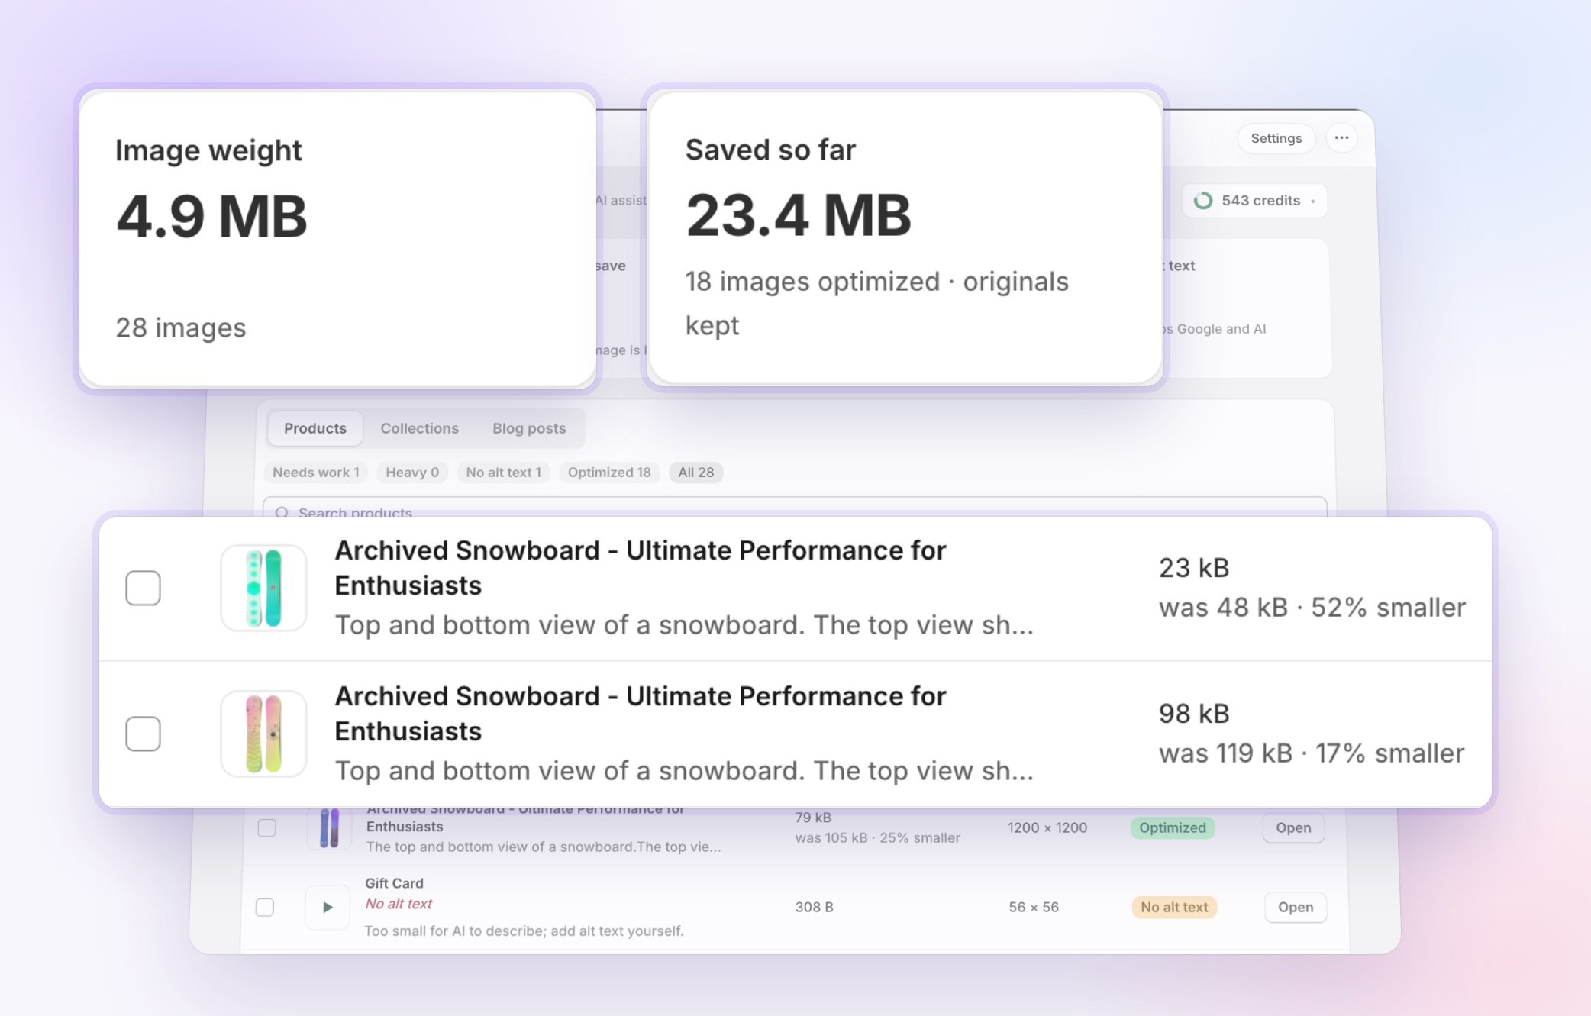Click the red 'No alt text' italic label
1591x1016 pixels.
click(x=399, y=904)
